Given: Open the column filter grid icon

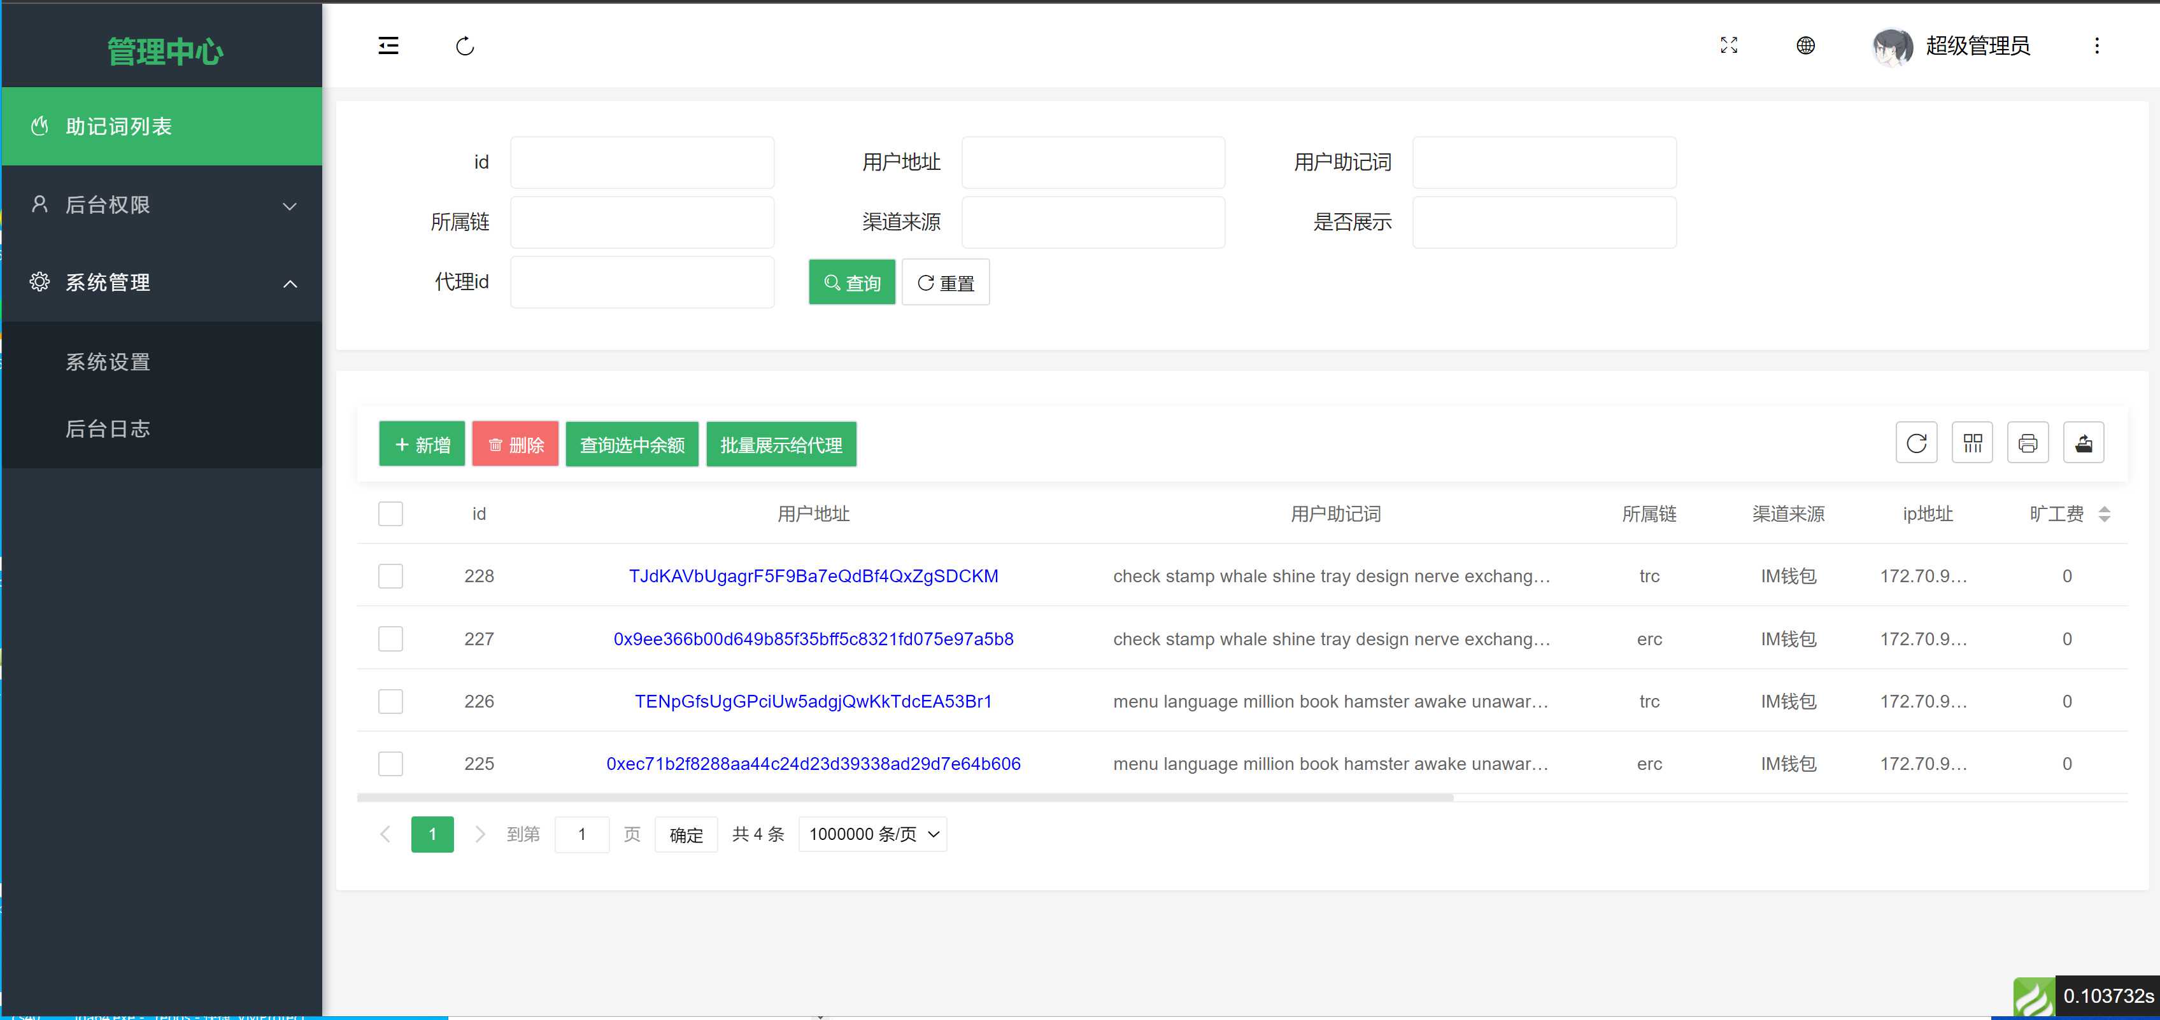Looking at the screenshot, I should pos(1972,442).
